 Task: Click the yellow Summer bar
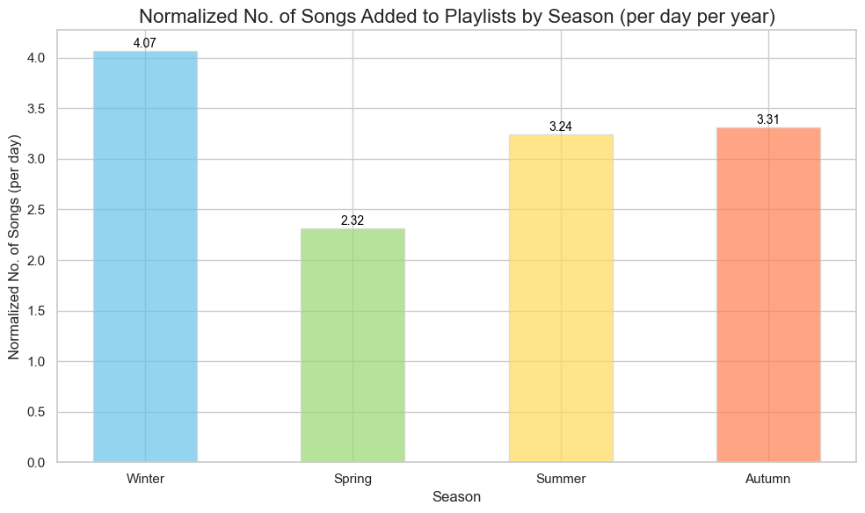[x=561, y=298]
